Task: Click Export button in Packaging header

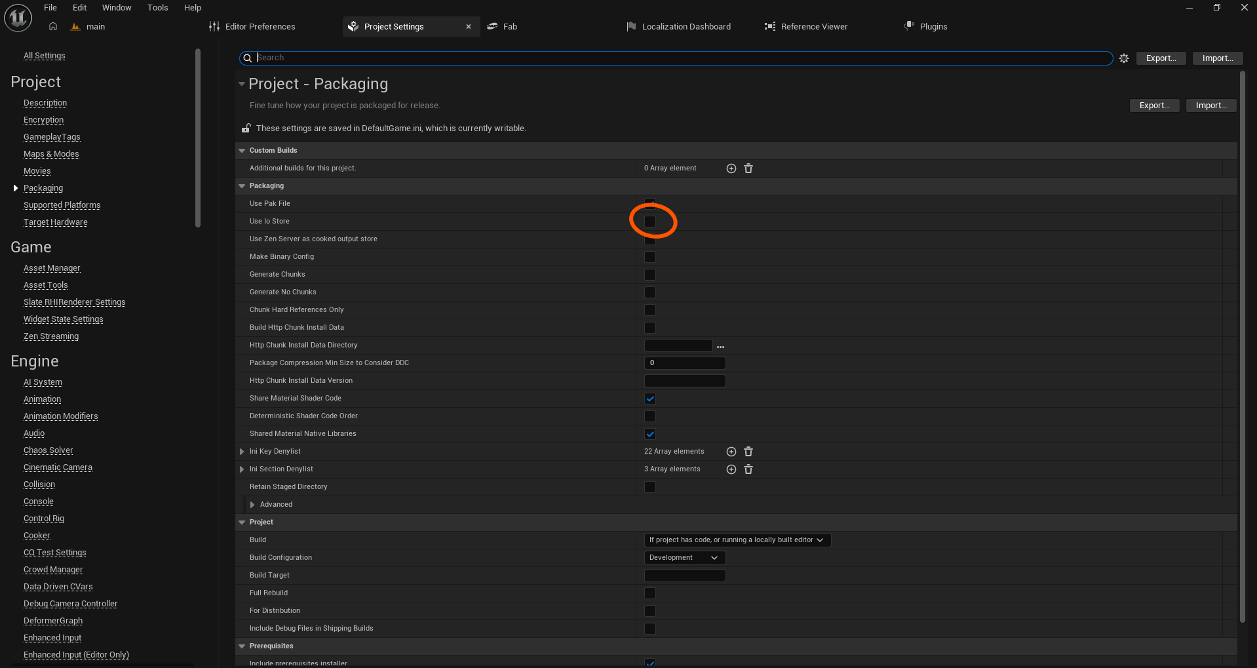Action: tap(1154, 106)
